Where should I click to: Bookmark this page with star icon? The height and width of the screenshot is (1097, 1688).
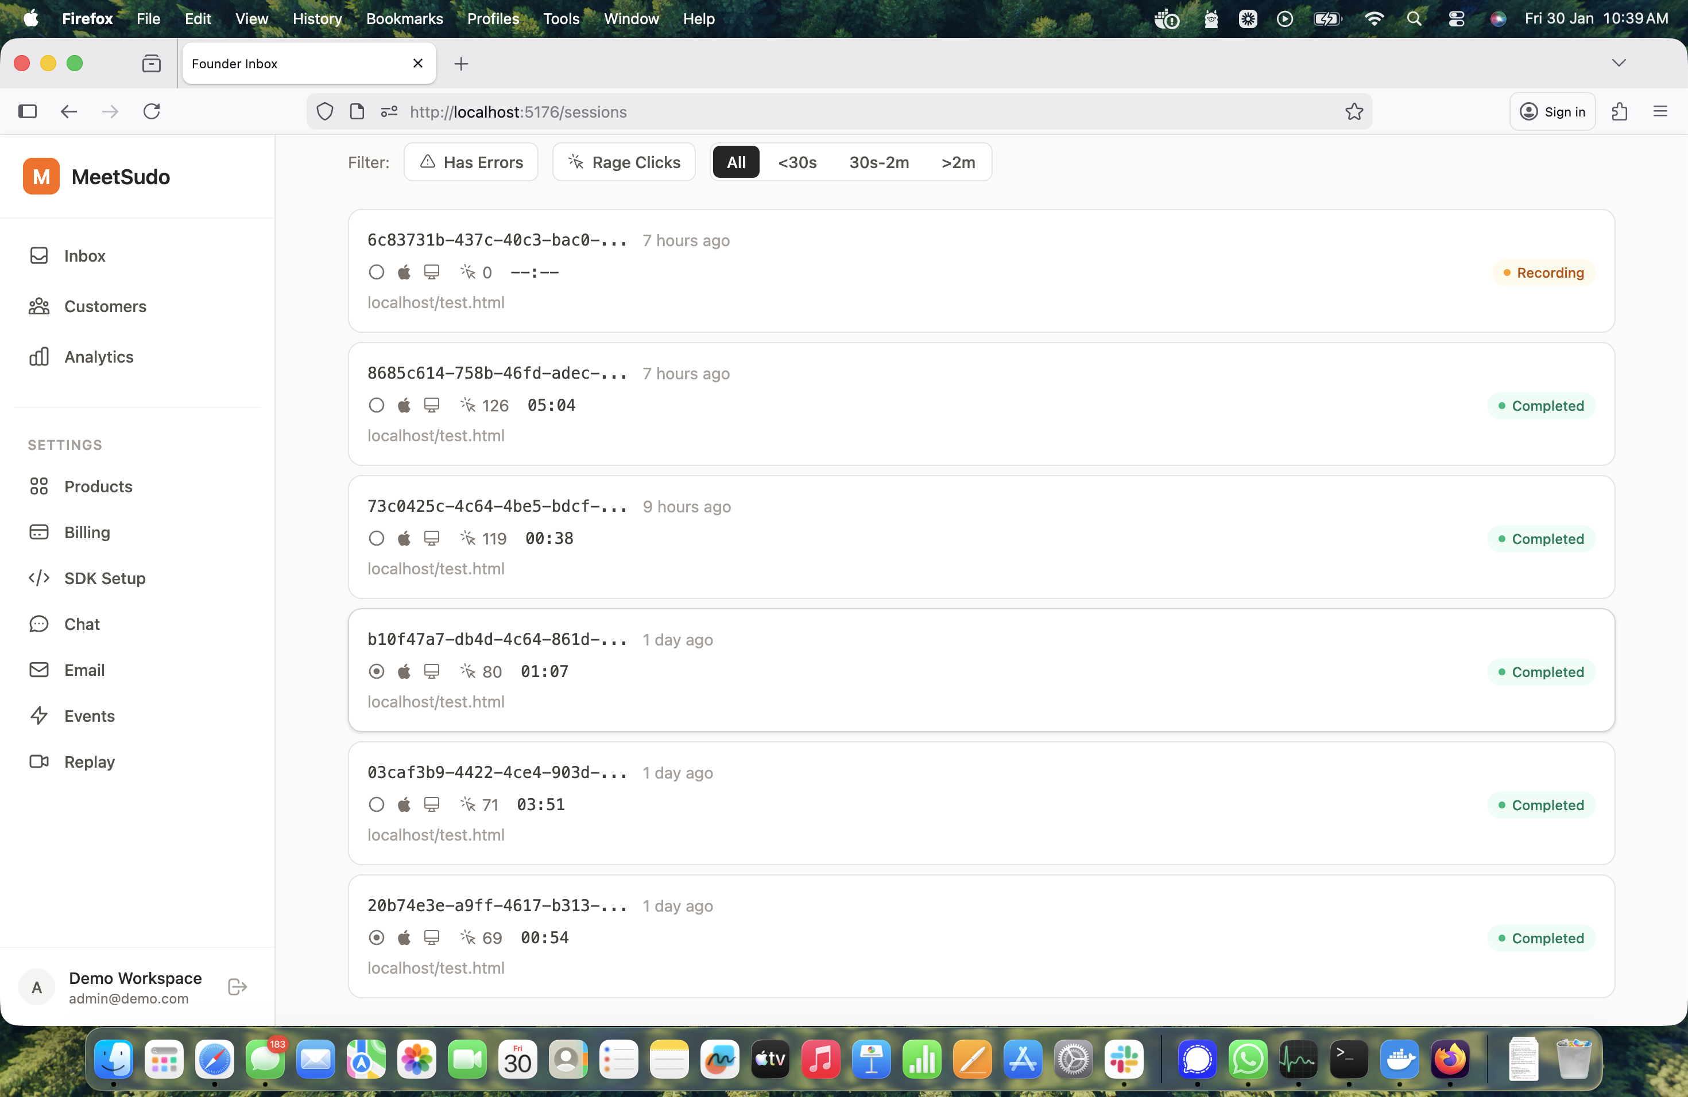tap(1354, 112)
